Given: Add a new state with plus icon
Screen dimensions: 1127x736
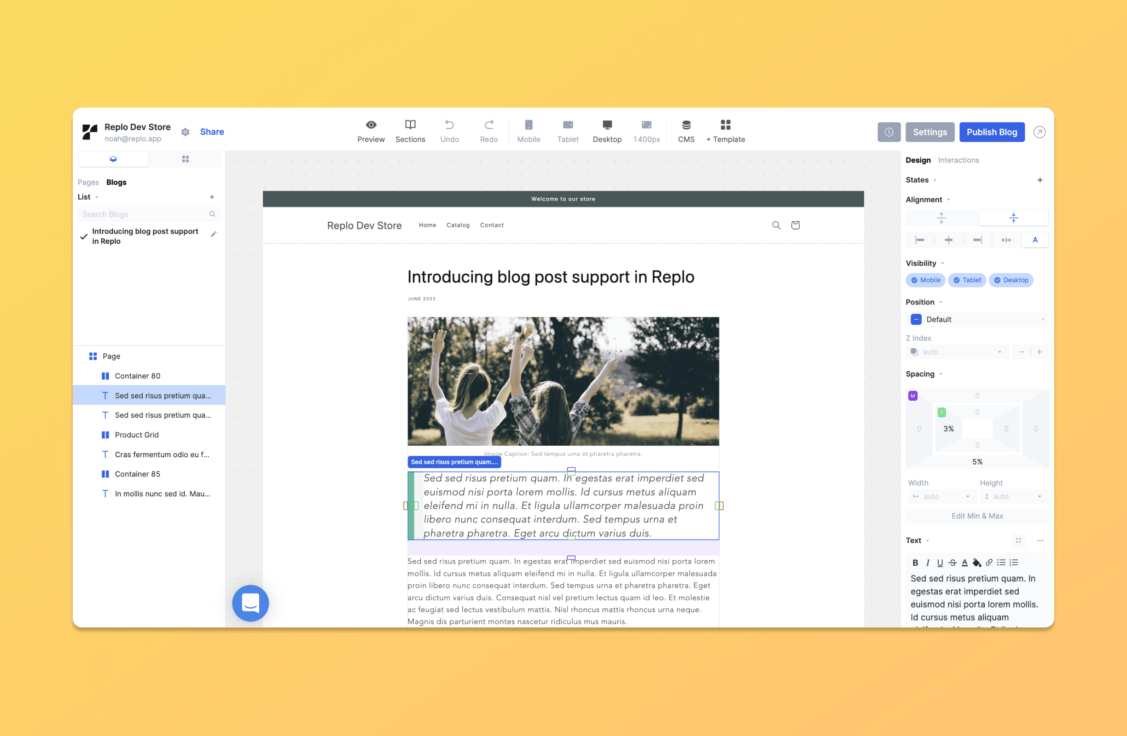Looking at the screenshot, I should (x=1040, y=180).
